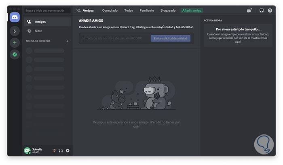Click the add server plus icon
Screen dimensions: 283x165
coord(15,42)
